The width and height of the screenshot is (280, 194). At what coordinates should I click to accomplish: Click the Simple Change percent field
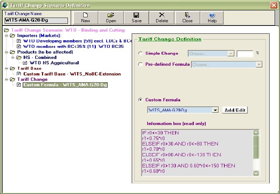click(x=245, y=54)
